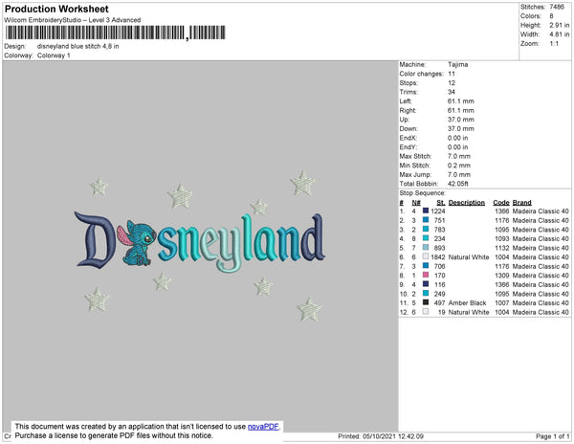Click the barcode under the worksheet title
This screenshot has height=444, width=574.
tap(115, 33)
